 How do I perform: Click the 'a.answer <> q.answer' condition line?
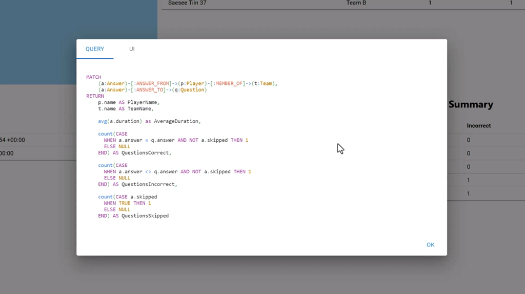click(x=177, y=172)
